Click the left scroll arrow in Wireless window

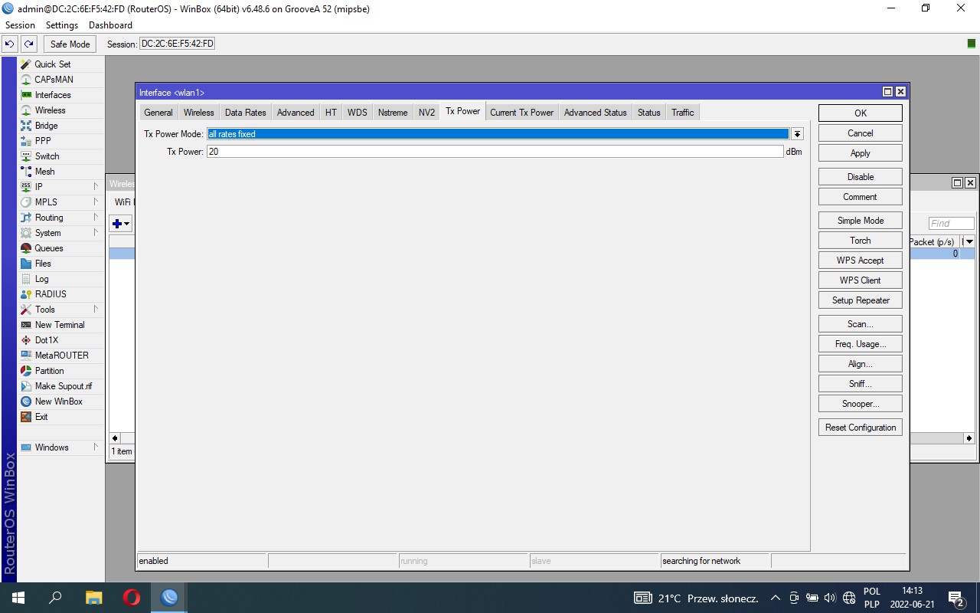(x=116, y=438)
